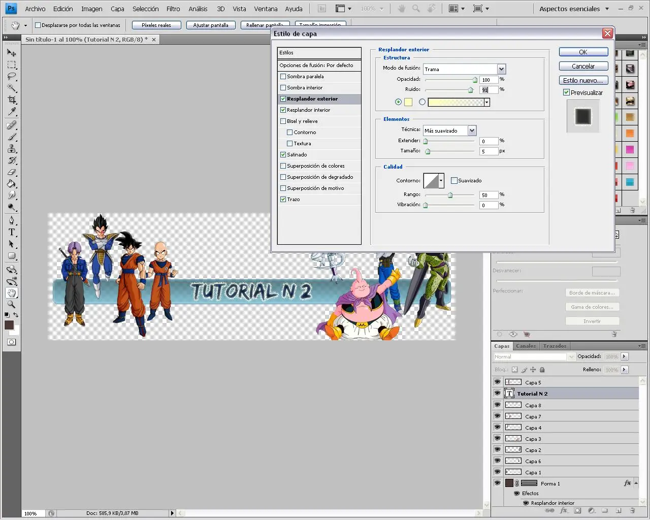Select the Eyedropper tool
This screenshot has height=520, width=650.
(x=12, y=111)
